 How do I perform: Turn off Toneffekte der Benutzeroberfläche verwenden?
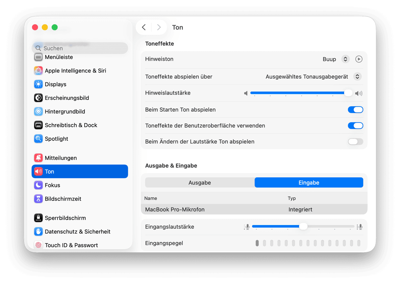coord(355,126)
